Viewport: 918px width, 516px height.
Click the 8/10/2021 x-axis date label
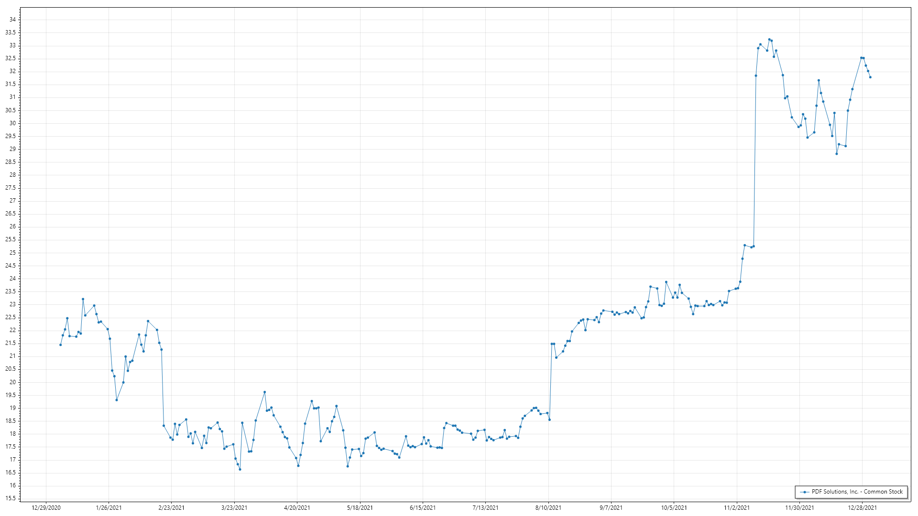pyautogui.click(x=548, y=507)
